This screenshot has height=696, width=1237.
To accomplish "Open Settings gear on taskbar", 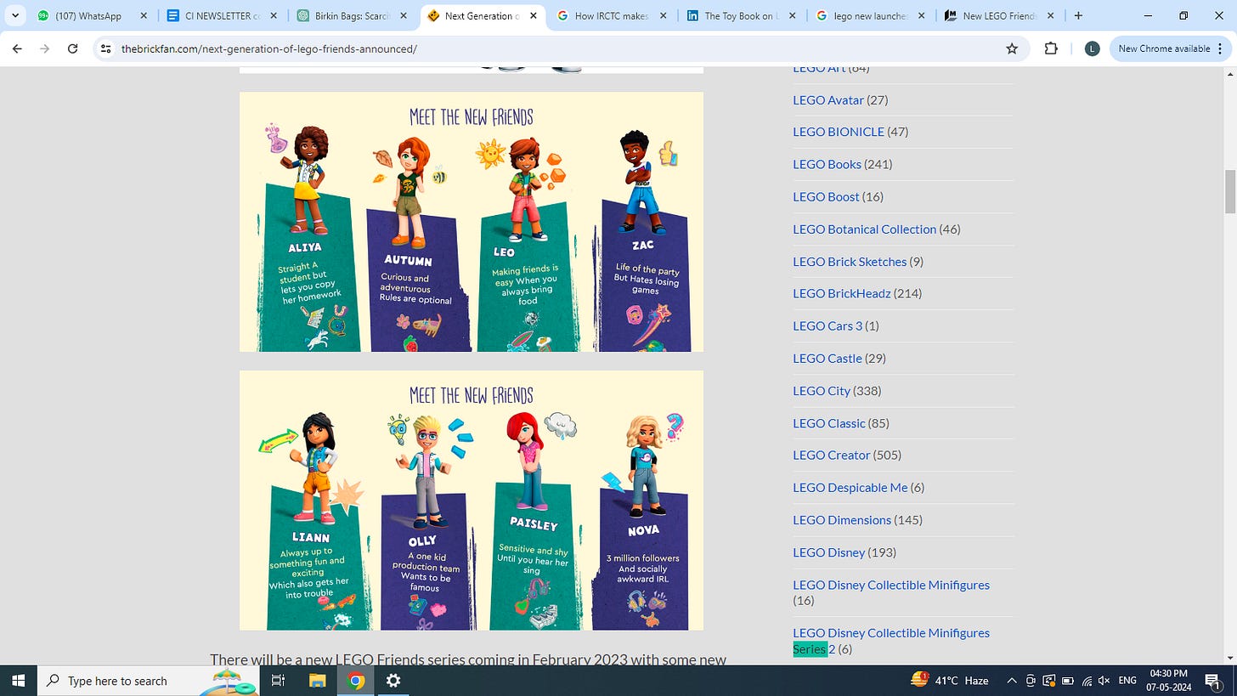I will coord(393,680).
